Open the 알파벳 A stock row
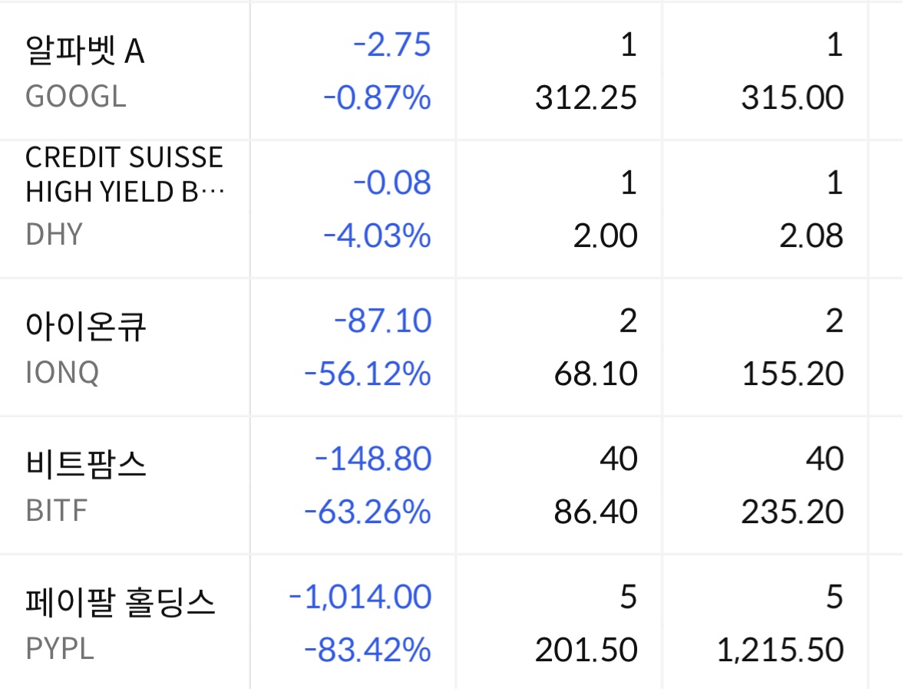Viewport: 905px width, 695px height. click(x=85, y=51)
